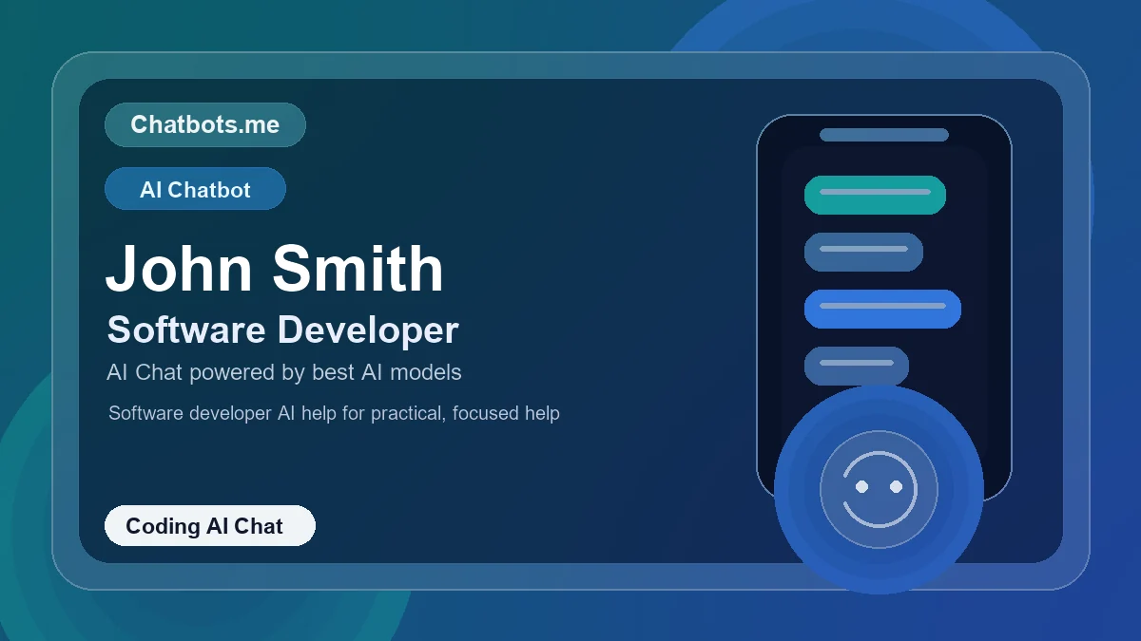Click the John Smith name heading
Viewport: 1141px width, 641px height.
pos(274,269)
